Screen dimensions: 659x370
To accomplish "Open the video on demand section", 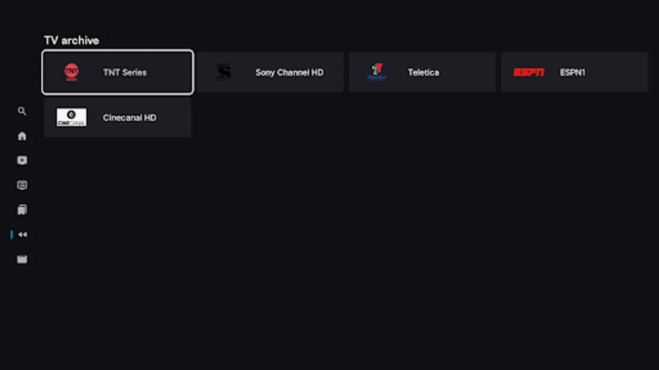I will [22, 160].
